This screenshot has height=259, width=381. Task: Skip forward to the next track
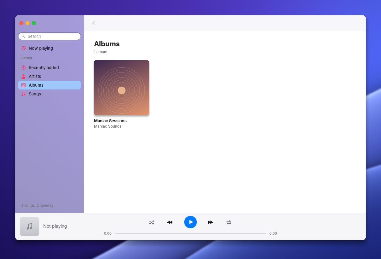coord(211,222)
